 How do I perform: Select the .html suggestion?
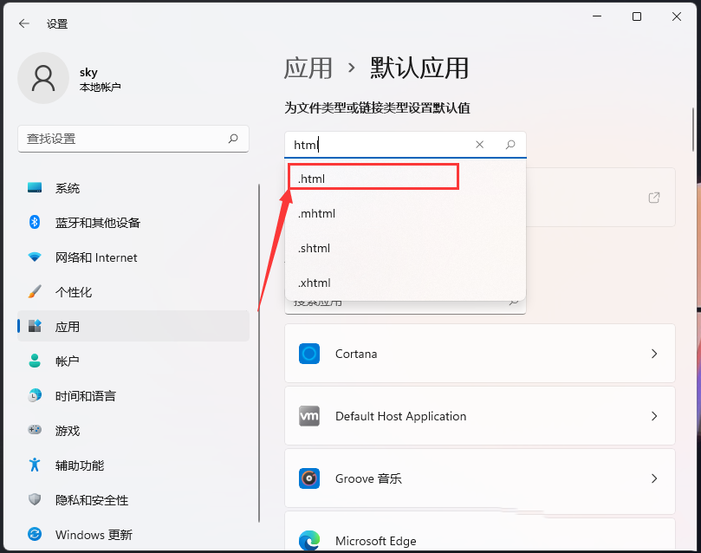373,176
